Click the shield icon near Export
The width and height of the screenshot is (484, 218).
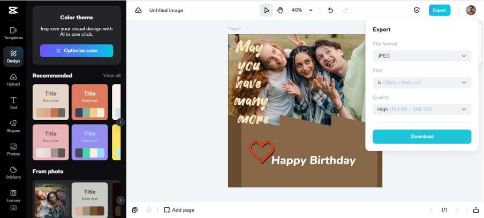click(417, 10)
